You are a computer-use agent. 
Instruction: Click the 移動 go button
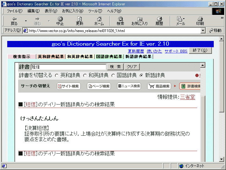[215, 31]
